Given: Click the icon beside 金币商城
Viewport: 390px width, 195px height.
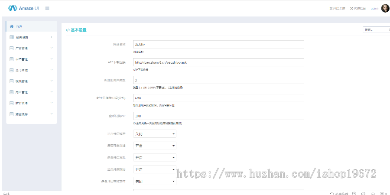Looking at the screenshot, I should [11, 70].
